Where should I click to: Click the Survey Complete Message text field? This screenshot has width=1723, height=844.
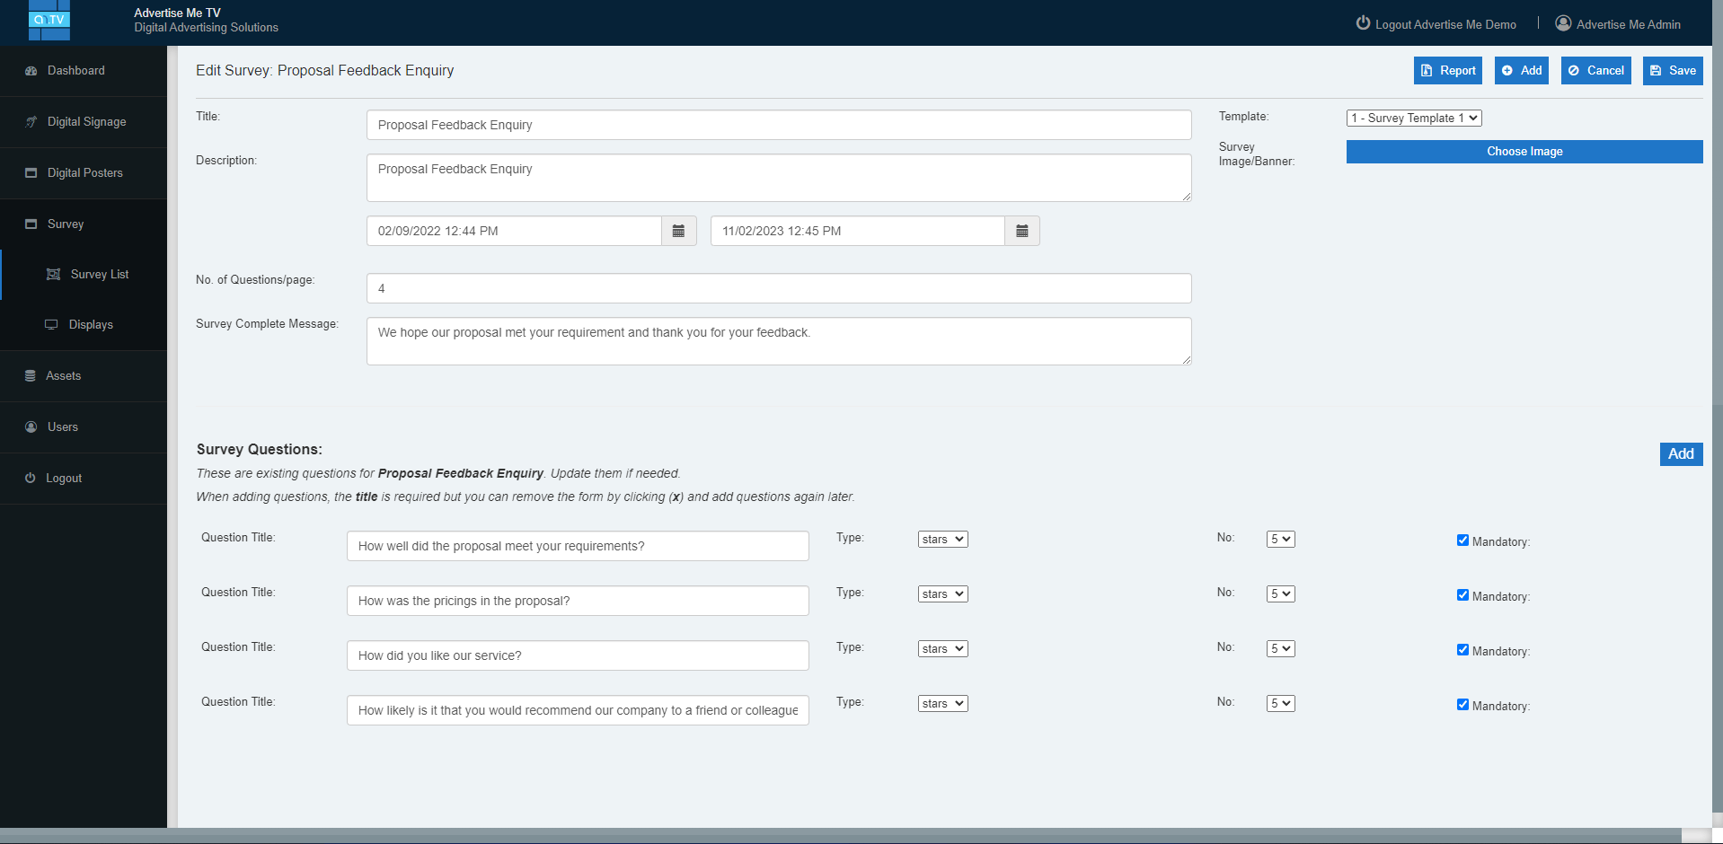(778, 341)
